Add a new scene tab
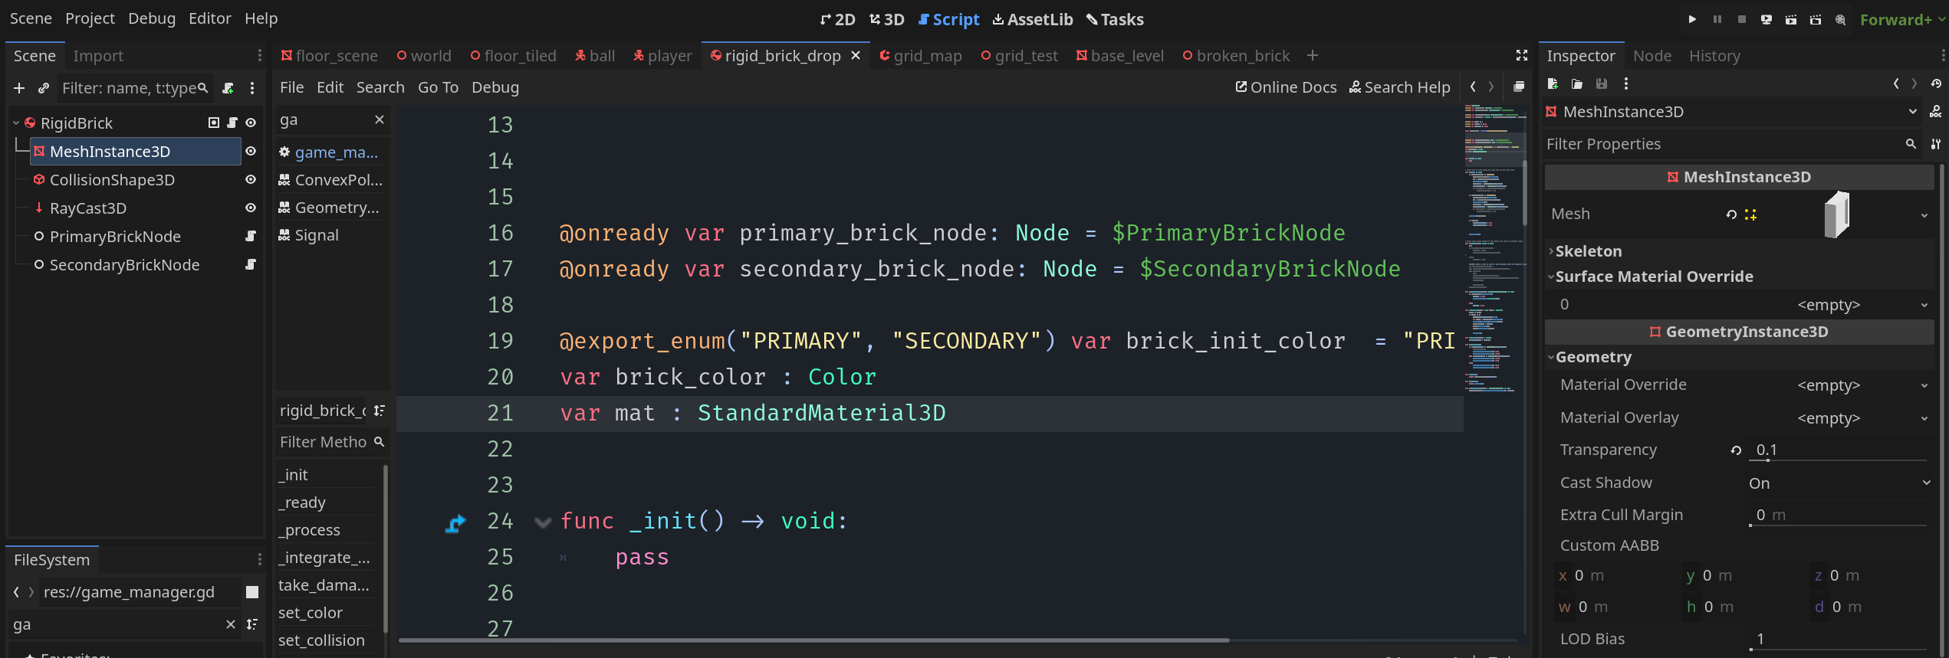Viewport: 1949px width, 658px height. pos(1313,55)
